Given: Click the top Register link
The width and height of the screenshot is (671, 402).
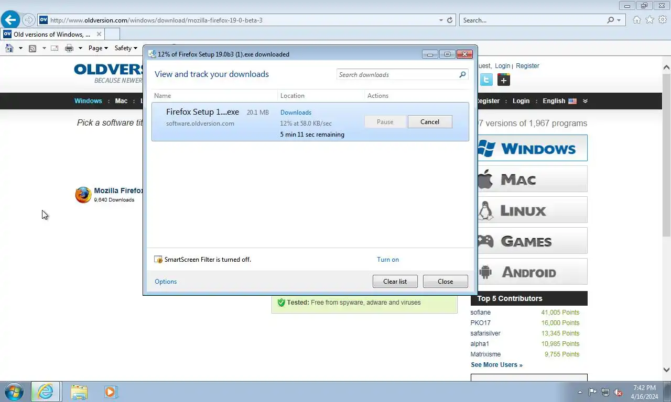Looking at the screenshot, I should 527,66.
